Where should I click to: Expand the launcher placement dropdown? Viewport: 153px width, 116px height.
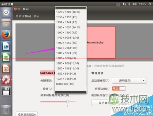tap(129, 81)
